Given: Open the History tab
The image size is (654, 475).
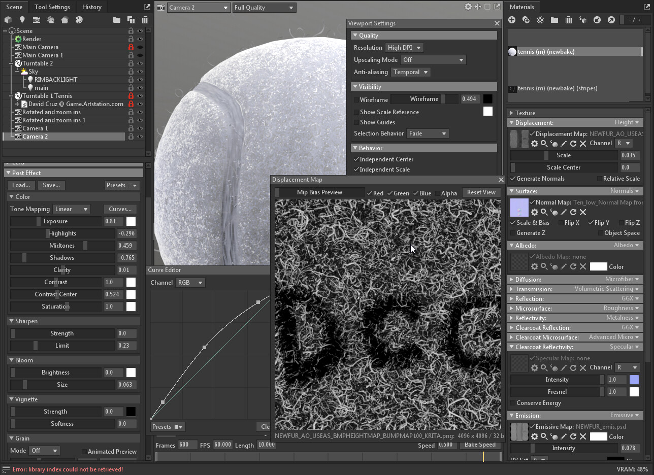Looking at the screenshot, I should point(91,7).
